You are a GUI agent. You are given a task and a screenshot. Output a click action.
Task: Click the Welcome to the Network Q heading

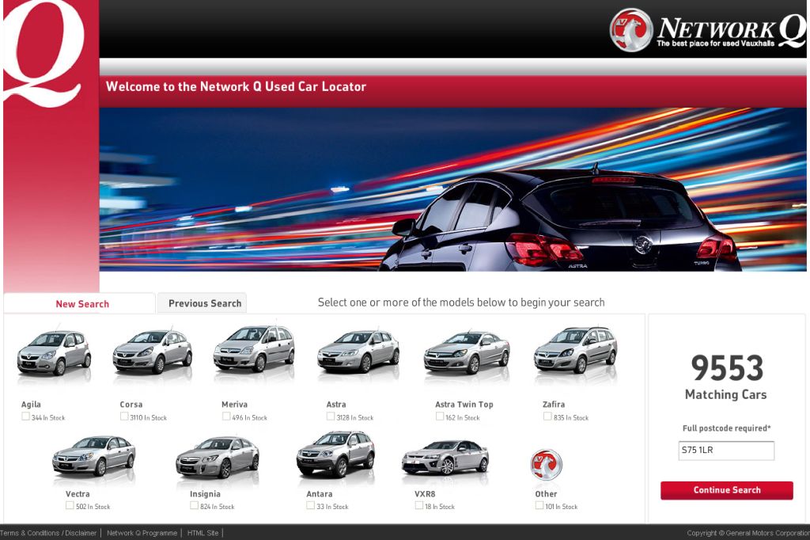click(x=236, y=86)
